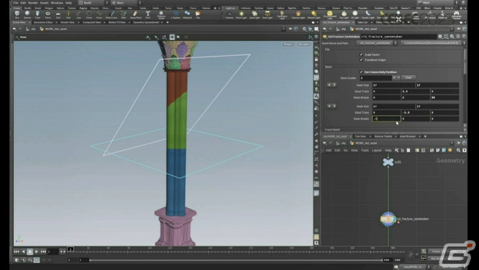
Task: Add an Environment Light from shelf
Action: (330, 15)
